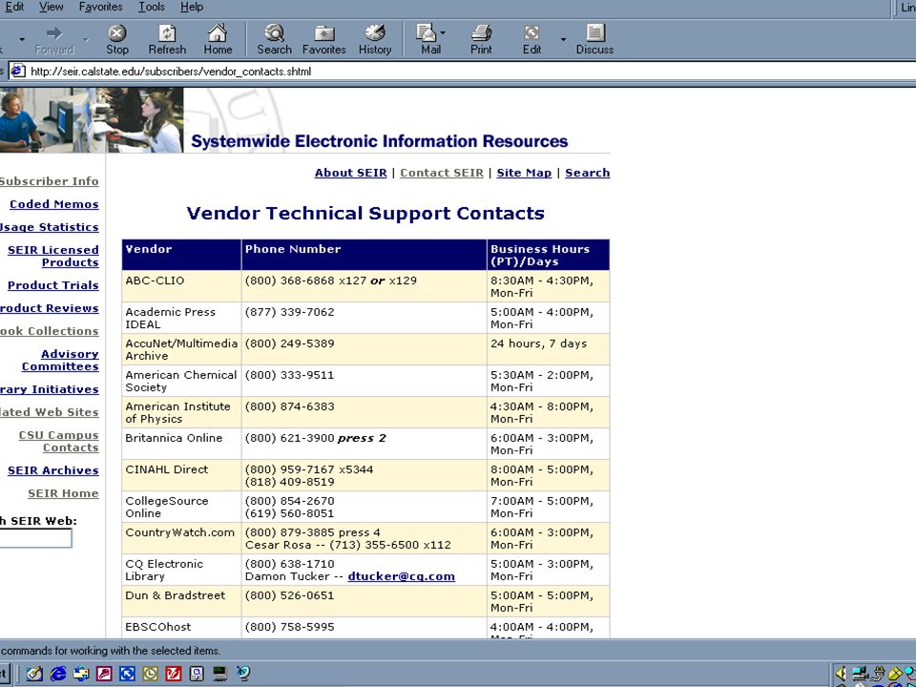Open the Contact SEIR link
This screenshot has width=916, height=687.
(x=442, y=173)
